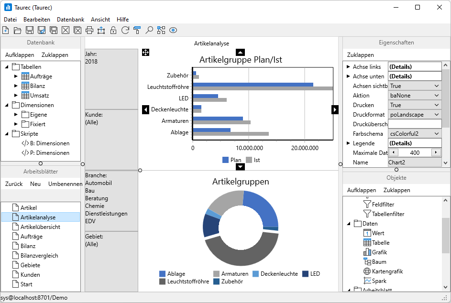The width and height of the screenshot is (451, 303).
Task: Click the new document toolbar icon
Action: (x=6, y=31)
